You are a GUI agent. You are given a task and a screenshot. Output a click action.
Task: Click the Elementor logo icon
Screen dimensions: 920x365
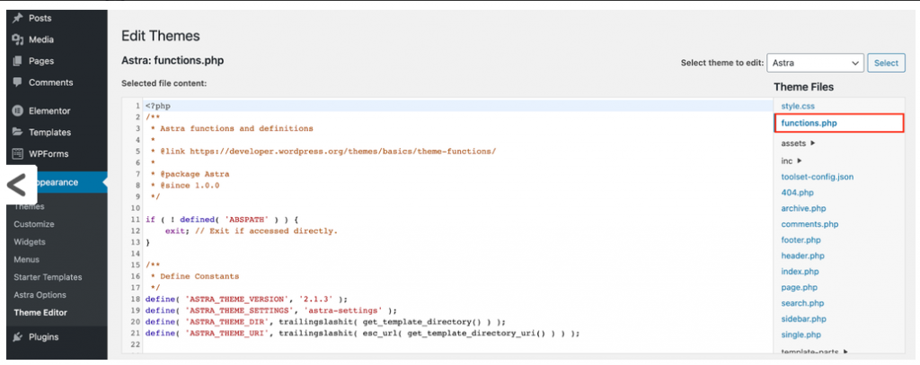point(17,110)
